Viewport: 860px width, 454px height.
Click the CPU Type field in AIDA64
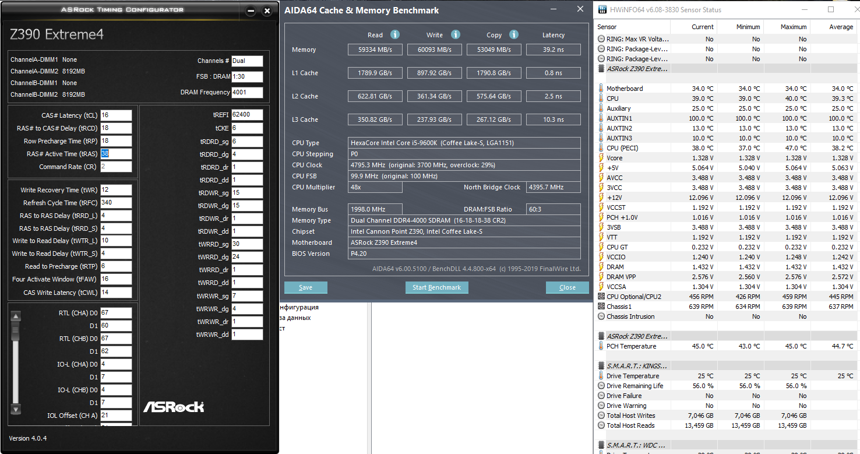tap(464, 143)
